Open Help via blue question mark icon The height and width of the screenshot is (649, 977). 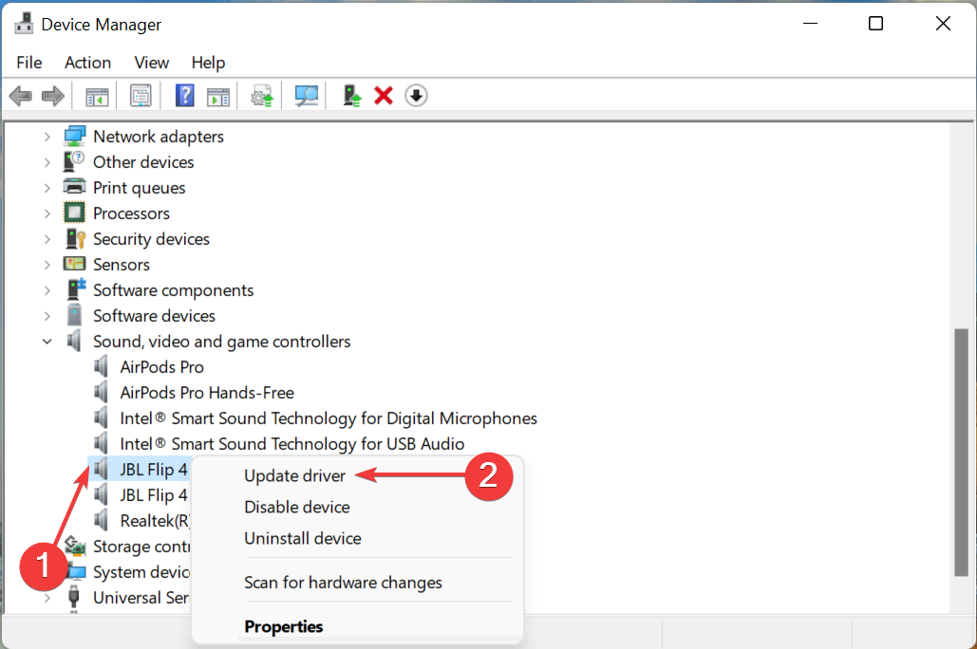point(185,96)
